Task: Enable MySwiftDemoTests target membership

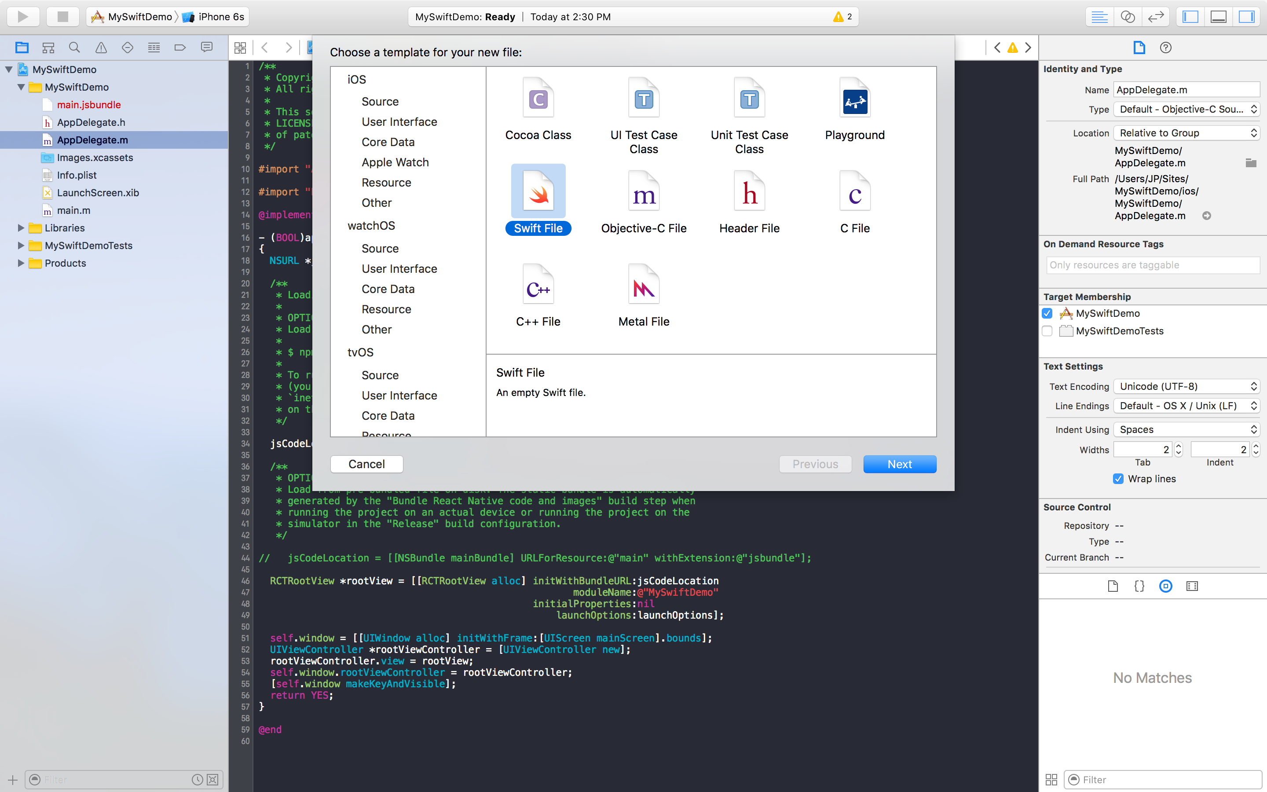Action: tap(1047, 331)
